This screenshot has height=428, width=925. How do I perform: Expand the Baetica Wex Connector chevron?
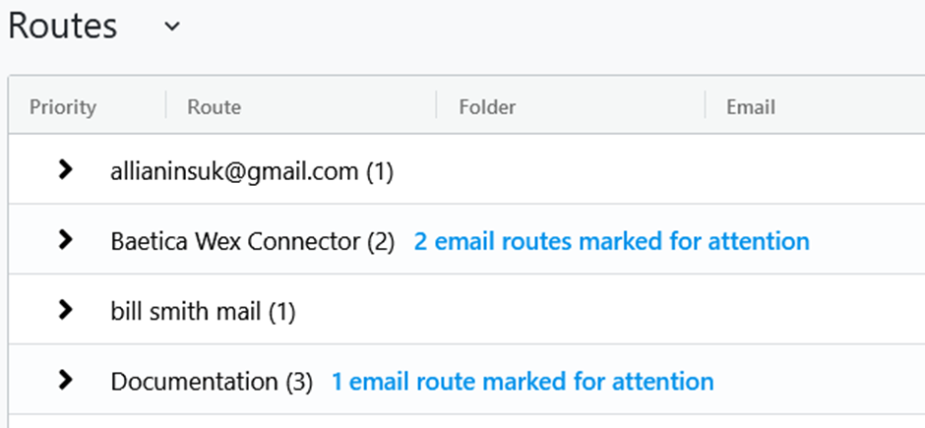click(x=66, y=240)
